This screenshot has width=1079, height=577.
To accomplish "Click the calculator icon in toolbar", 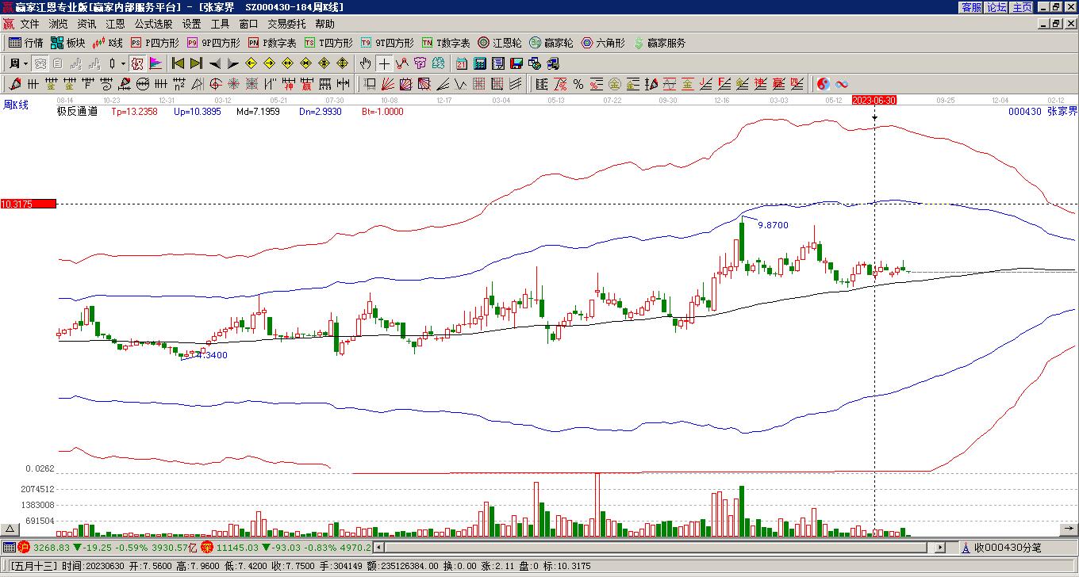I will click(480, 63).
